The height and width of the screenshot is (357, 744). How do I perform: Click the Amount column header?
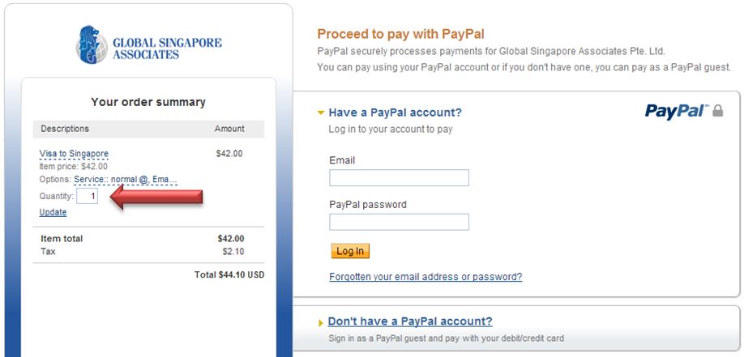(229, 129)
